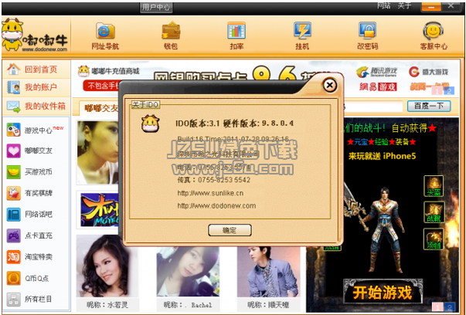466x315 pixels.
Task: Click the 网络话吧 phone icon
Action: pyautogui.click(x=14, y=215)
